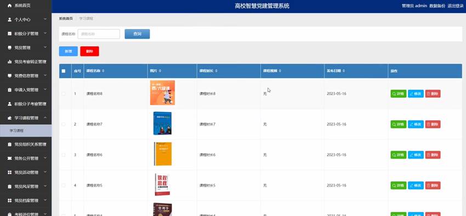
Task: Click the icon beside 党费信息管理
Action: [x=9, y=75]
